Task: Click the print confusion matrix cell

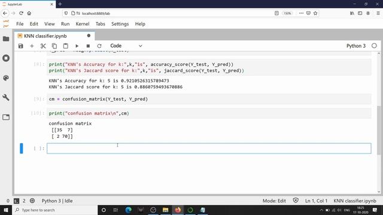Action: [209, 113]
